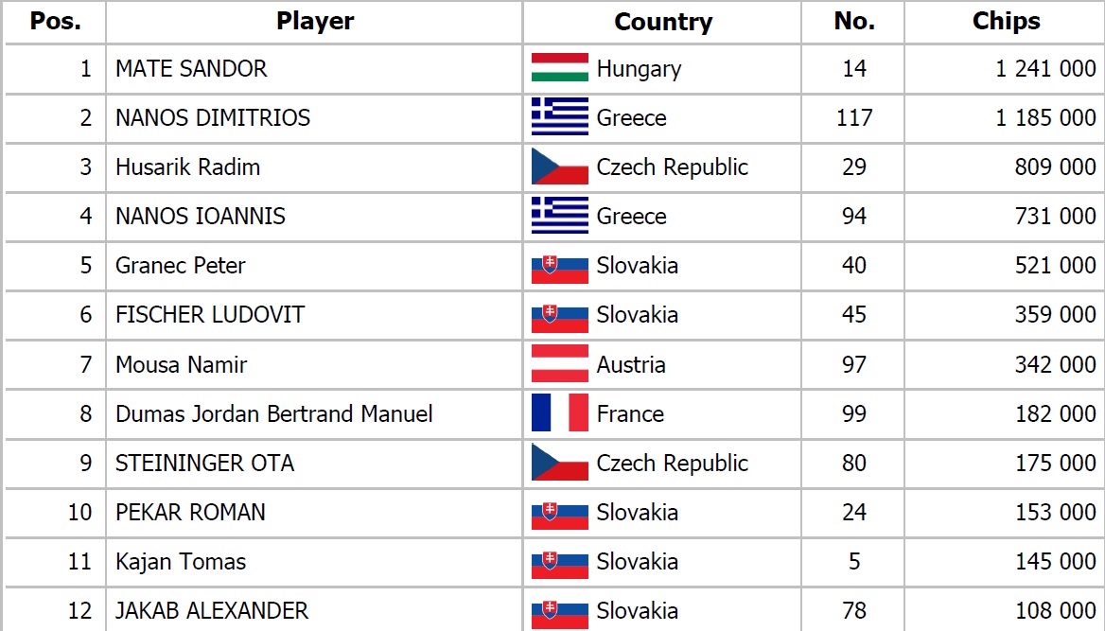Click the Player column header
Viewport: 1105px width, 631px height.
[x=315, y=21]
